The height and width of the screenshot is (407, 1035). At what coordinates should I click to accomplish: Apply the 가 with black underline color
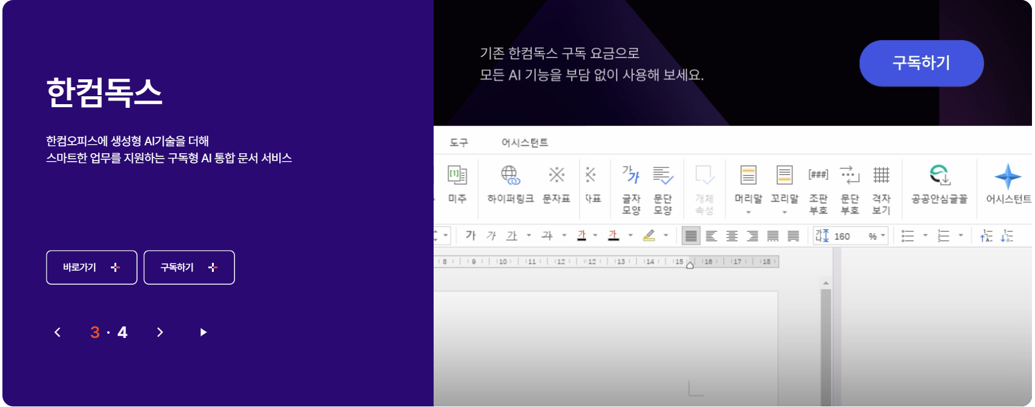[x=613, y=236]
